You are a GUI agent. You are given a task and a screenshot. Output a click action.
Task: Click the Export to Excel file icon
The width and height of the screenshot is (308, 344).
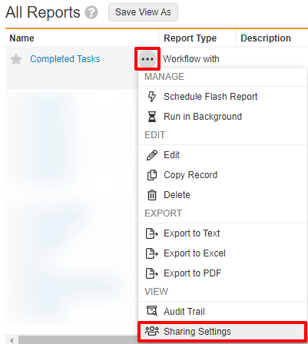152,253
